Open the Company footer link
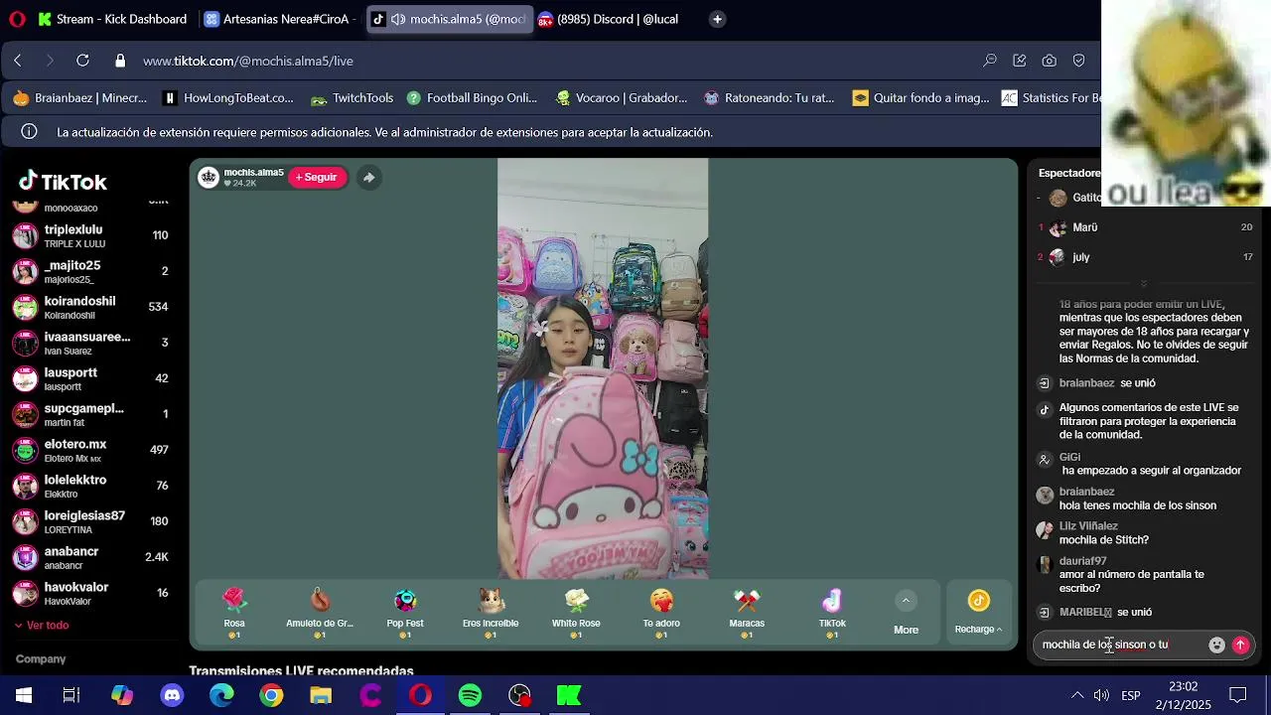This screenshot has width=1271, height=715. tap(41, 658)
